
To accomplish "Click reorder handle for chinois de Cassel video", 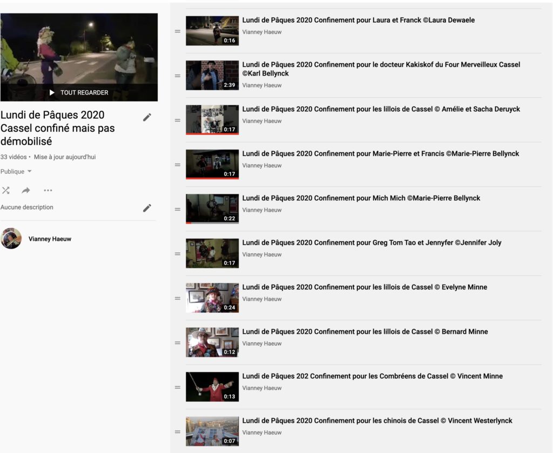I will click(178, 432).
